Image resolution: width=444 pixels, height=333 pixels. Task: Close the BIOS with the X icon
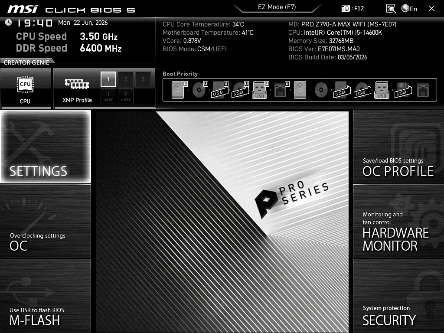[431, 9]
